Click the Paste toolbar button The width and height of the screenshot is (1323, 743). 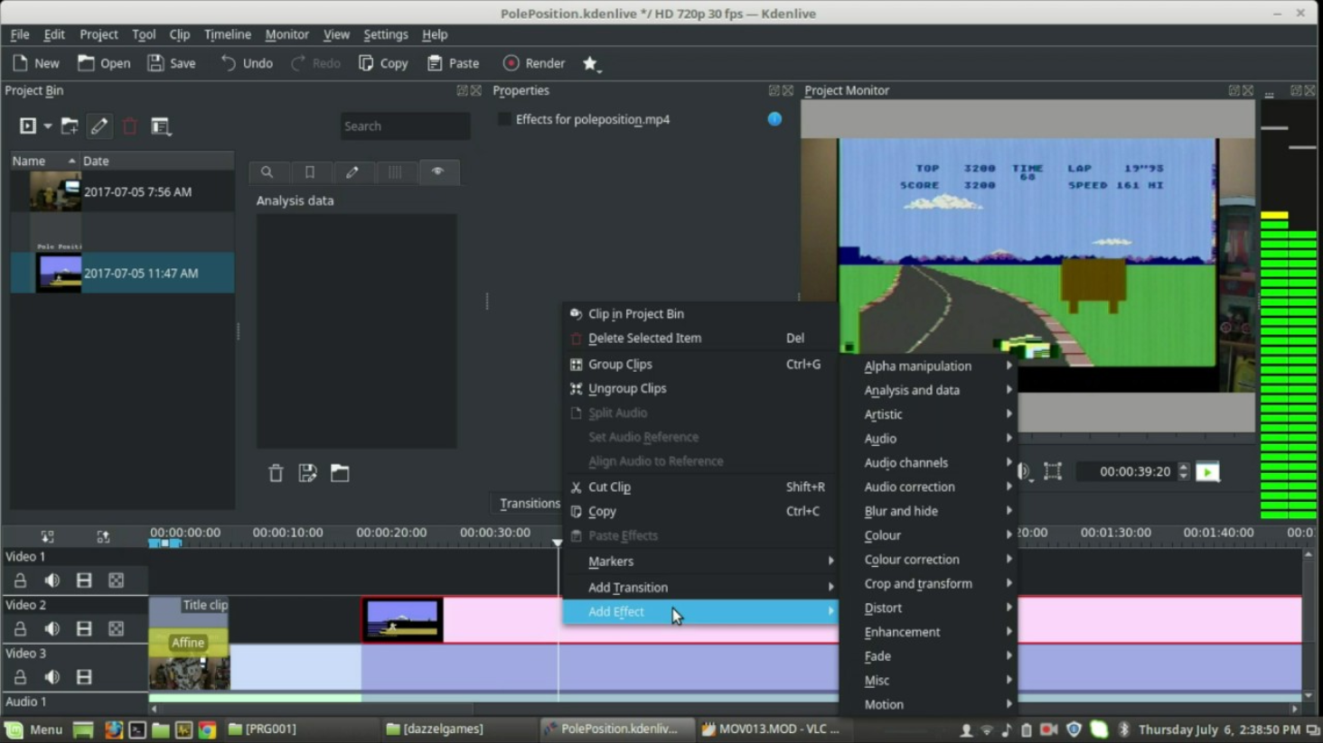[x=454, y=63]
